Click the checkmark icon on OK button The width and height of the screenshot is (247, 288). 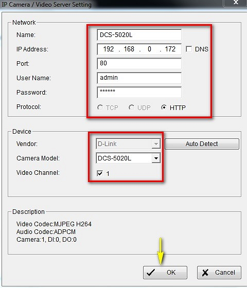(151, 273)
